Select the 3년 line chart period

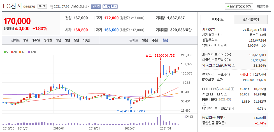point(68,40)
